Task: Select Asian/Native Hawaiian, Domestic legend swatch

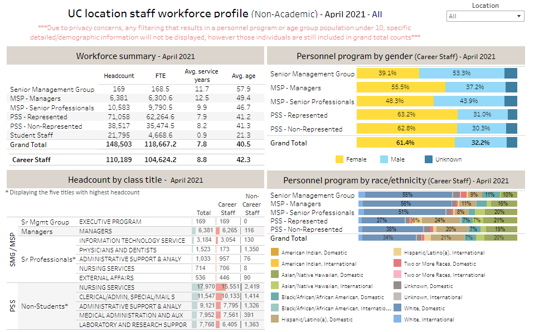Action: coord(274,275)
